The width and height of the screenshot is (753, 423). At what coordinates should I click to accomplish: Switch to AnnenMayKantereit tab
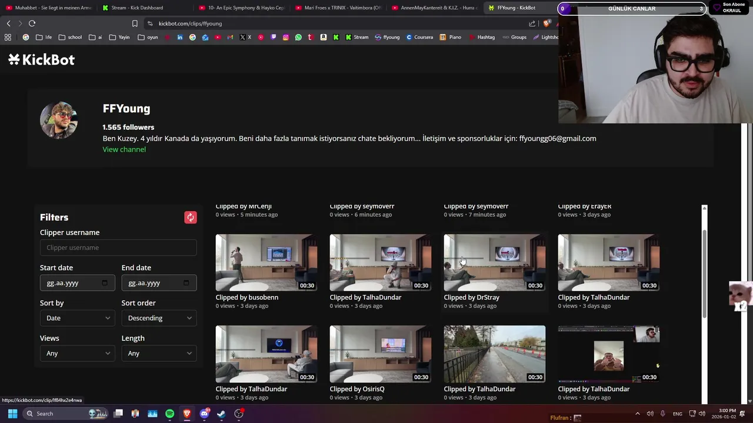click(434, 8)
